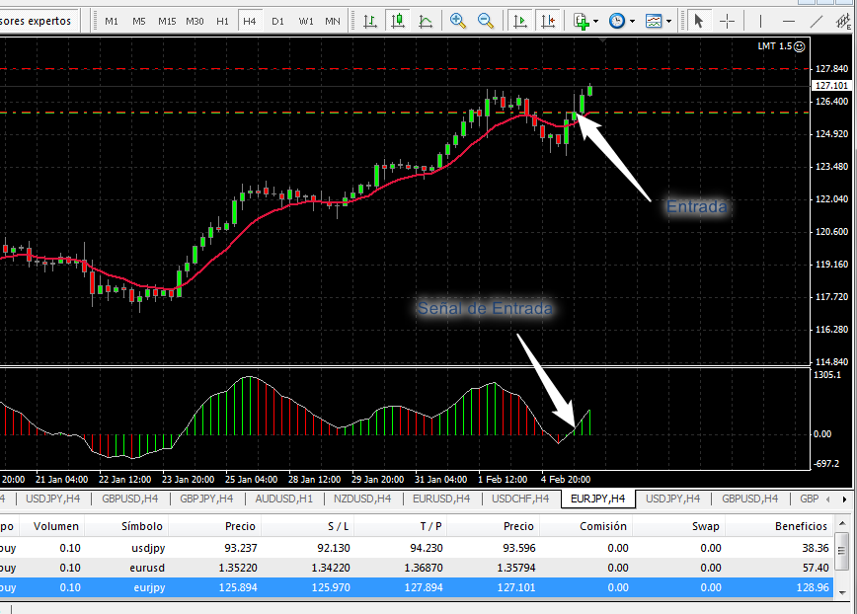Select the arrow cursor tool

tap(698, 22)
